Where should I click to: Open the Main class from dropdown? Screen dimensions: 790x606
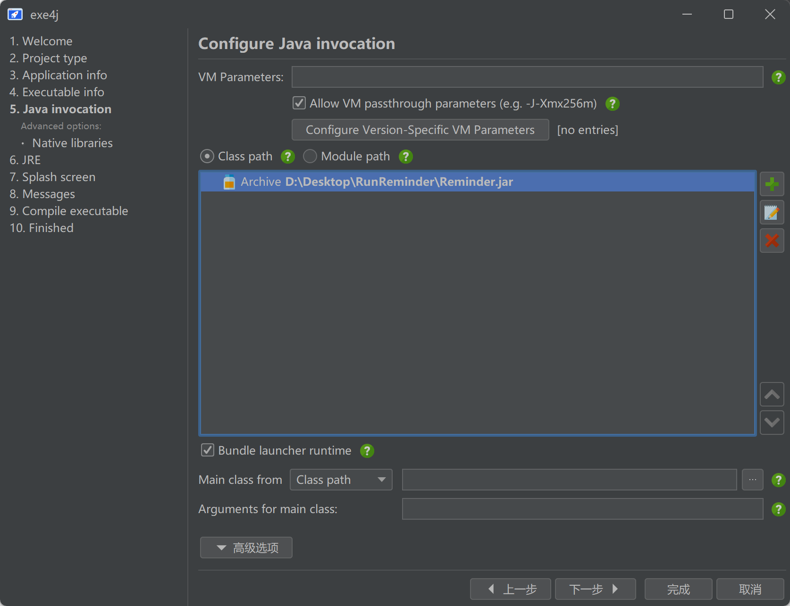(341, 480)
